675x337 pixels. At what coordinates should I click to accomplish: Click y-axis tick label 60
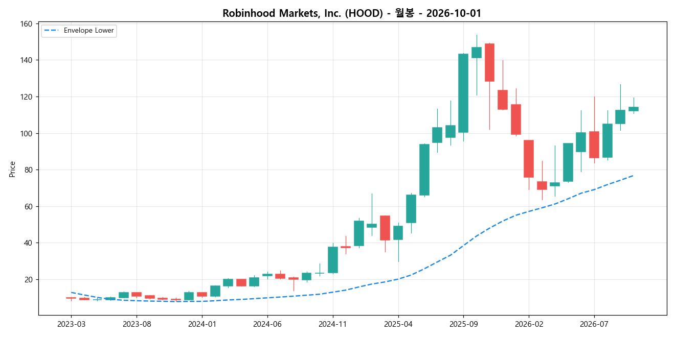pos(29,207)
